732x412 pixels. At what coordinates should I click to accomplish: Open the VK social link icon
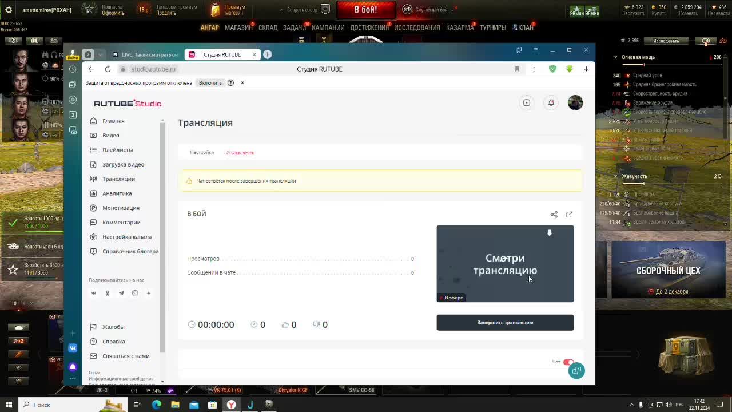tap(94, 293)
